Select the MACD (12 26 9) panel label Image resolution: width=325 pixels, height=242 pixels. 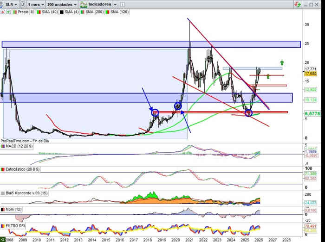pyautogui.click(x=19, y=146)
